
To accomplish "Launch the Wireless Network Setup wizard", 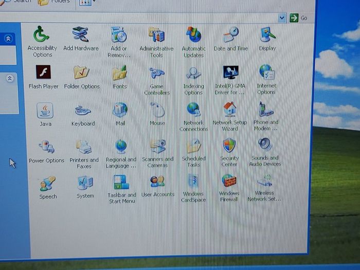I will pos(264,187).
